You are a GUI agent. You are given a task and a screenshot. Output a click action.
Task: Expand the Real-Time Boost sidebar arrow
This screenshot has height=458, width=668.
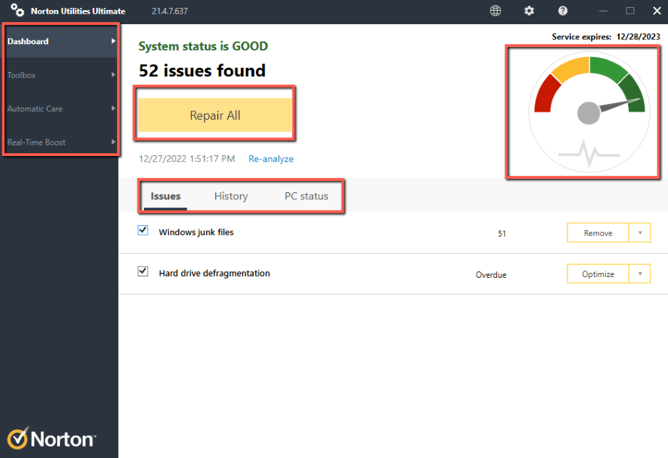(113, 142)
